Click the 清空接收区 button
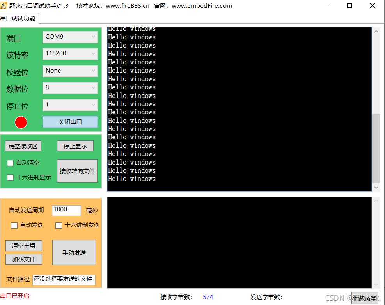This screenshot has height=305, width=385. point(23,146)
